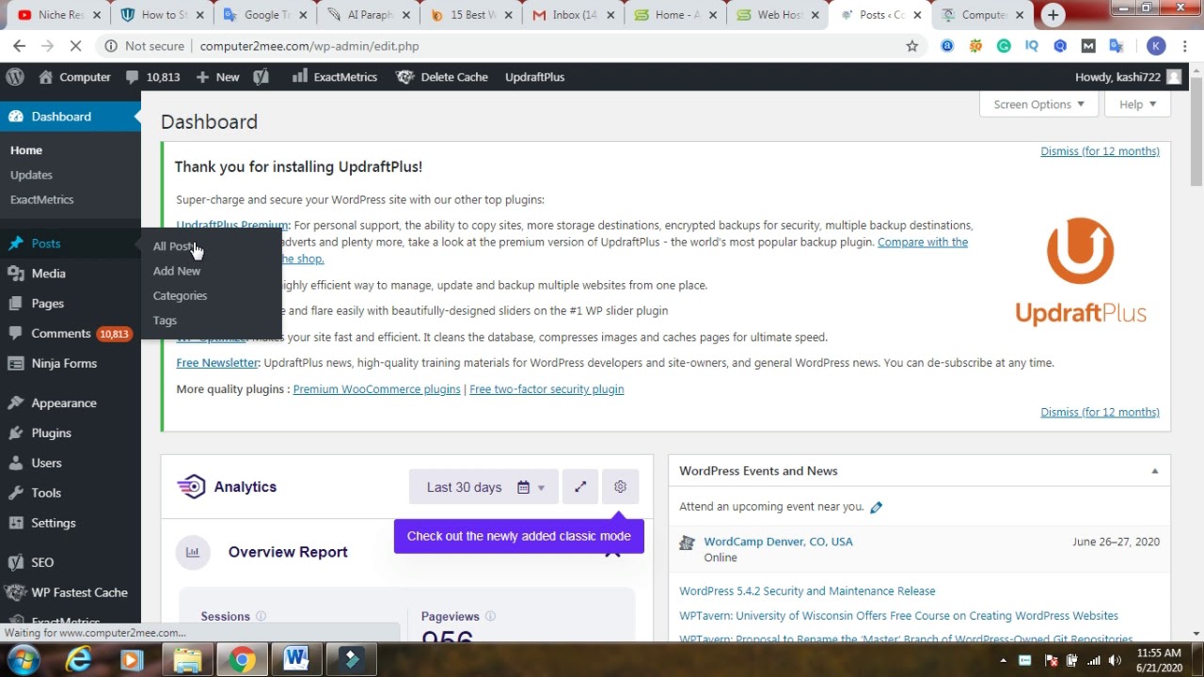Collapse WordPress Events and News panel
The image size is (1204, 677).
click(x=1154, y=471)
